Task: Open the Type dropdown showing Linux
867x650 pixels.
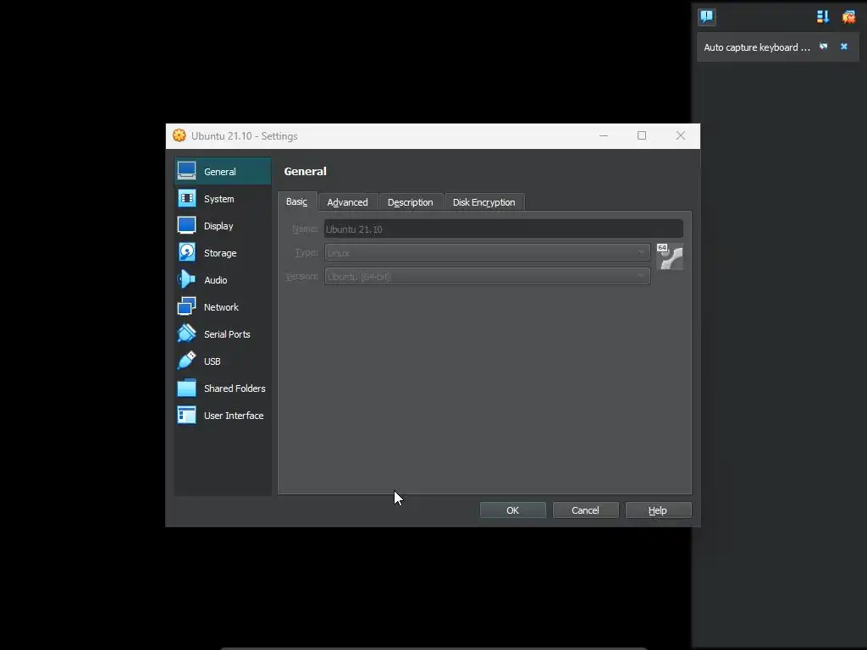Action: pos(487,252)
